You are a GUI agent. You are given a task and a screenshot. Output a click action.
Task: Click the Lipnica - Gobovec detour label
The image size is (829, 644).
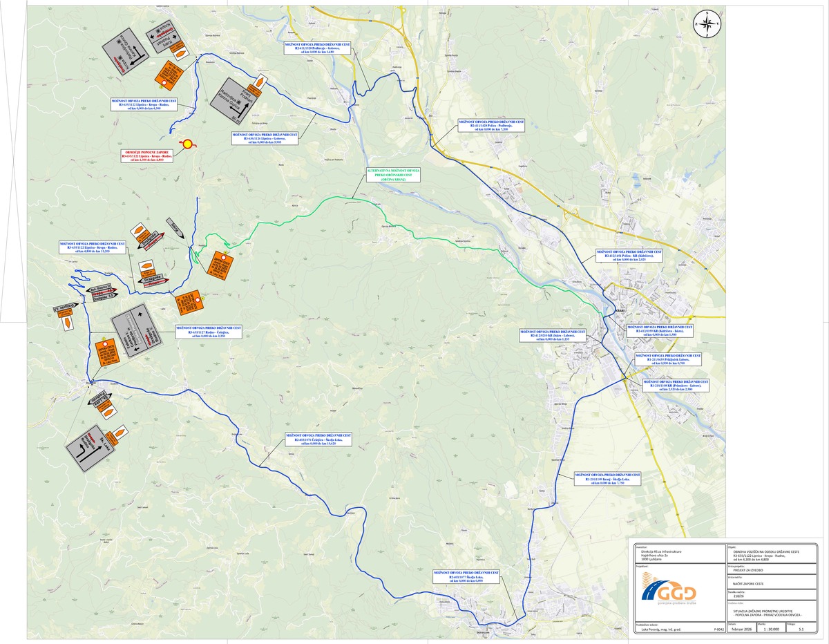(265, 136)
